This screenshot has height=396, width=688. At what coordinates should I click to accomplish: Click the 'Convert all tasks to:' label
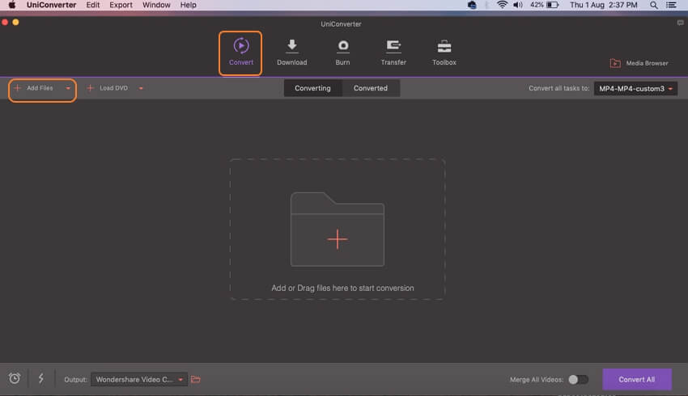pyautogui.click(x=559, y=88)
